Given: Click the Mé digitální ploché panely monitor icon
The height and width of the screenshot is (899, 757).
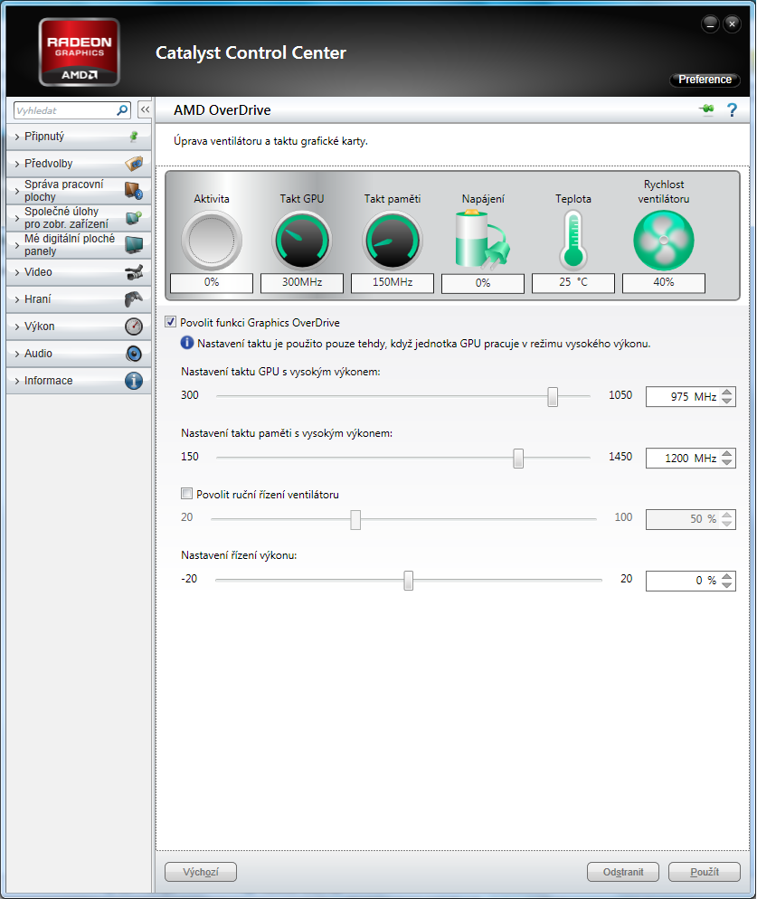Looking at the screenshot, I should 134,245.
